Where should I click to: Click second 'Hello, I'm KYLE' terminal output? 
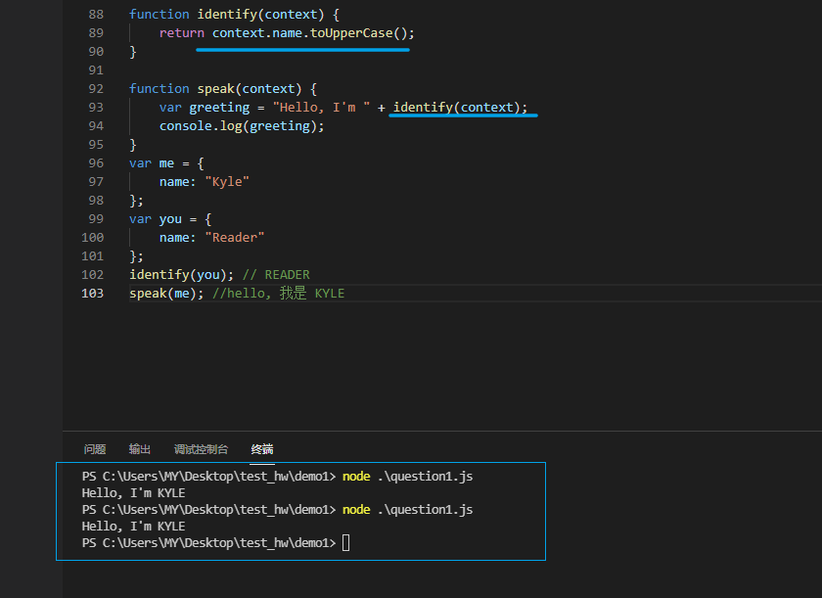point(134,527)
